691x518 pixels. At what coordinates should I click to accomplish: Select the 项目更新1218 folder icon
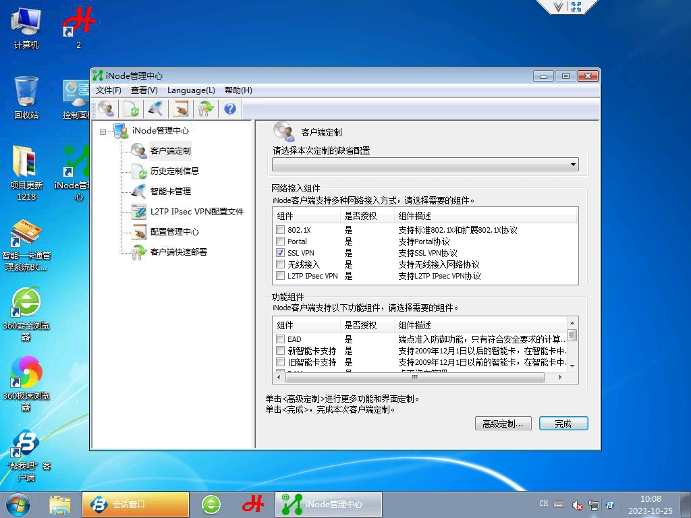26,173
